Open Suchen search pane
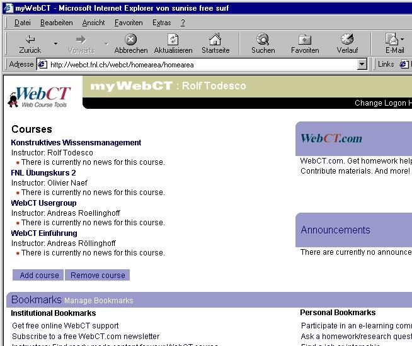 coord(263,43)
